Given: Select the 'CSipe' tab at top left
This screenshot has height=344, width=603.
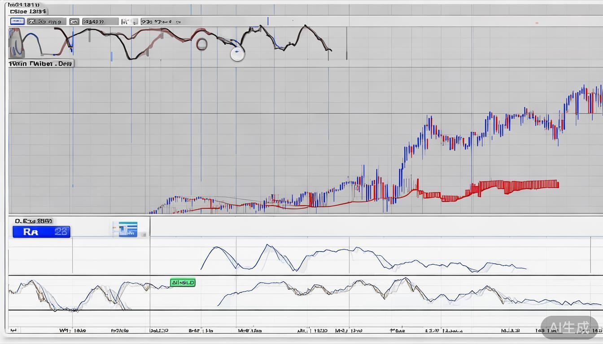Looking at the screenshot, I should (28, 11).
